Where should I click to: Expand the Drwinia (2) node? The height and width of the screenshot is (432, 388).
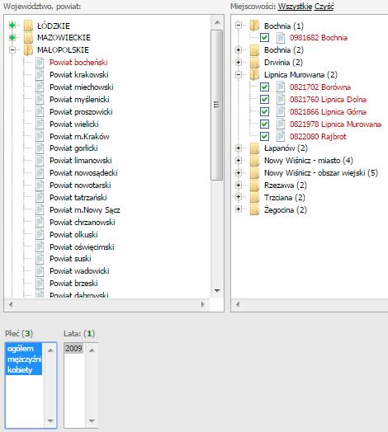click(x=239, y=63)
